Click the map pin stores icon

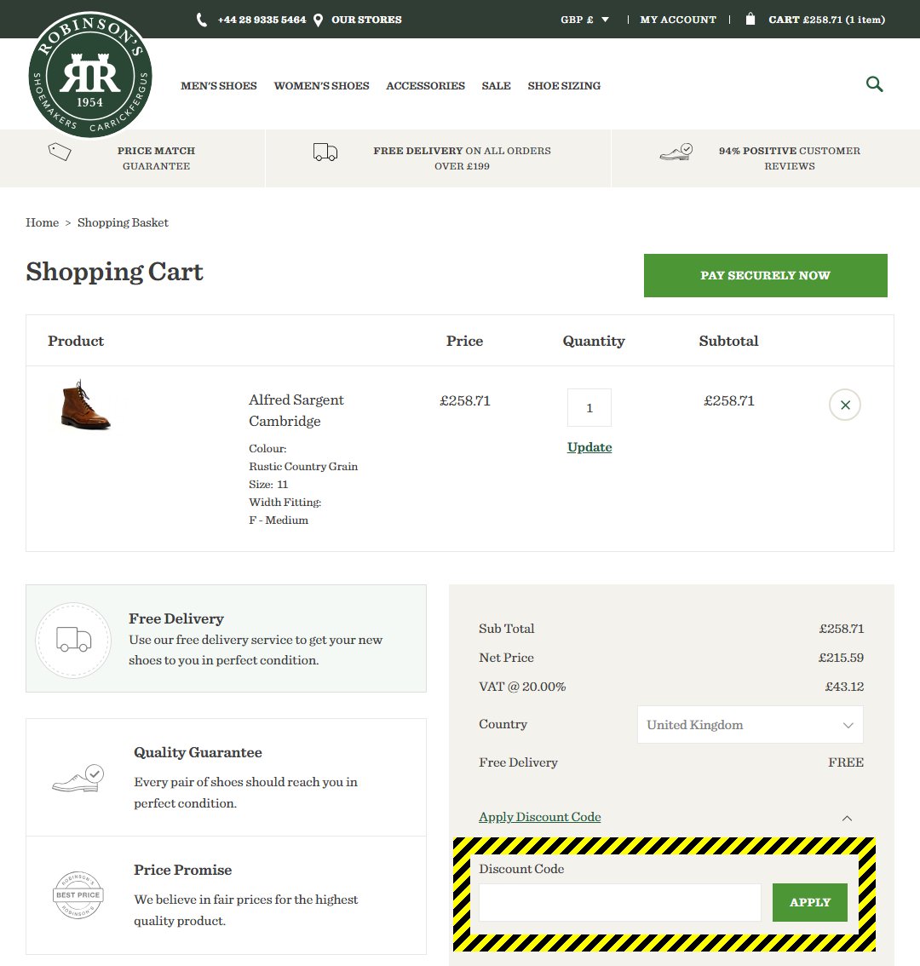click(x=318, y=20)
